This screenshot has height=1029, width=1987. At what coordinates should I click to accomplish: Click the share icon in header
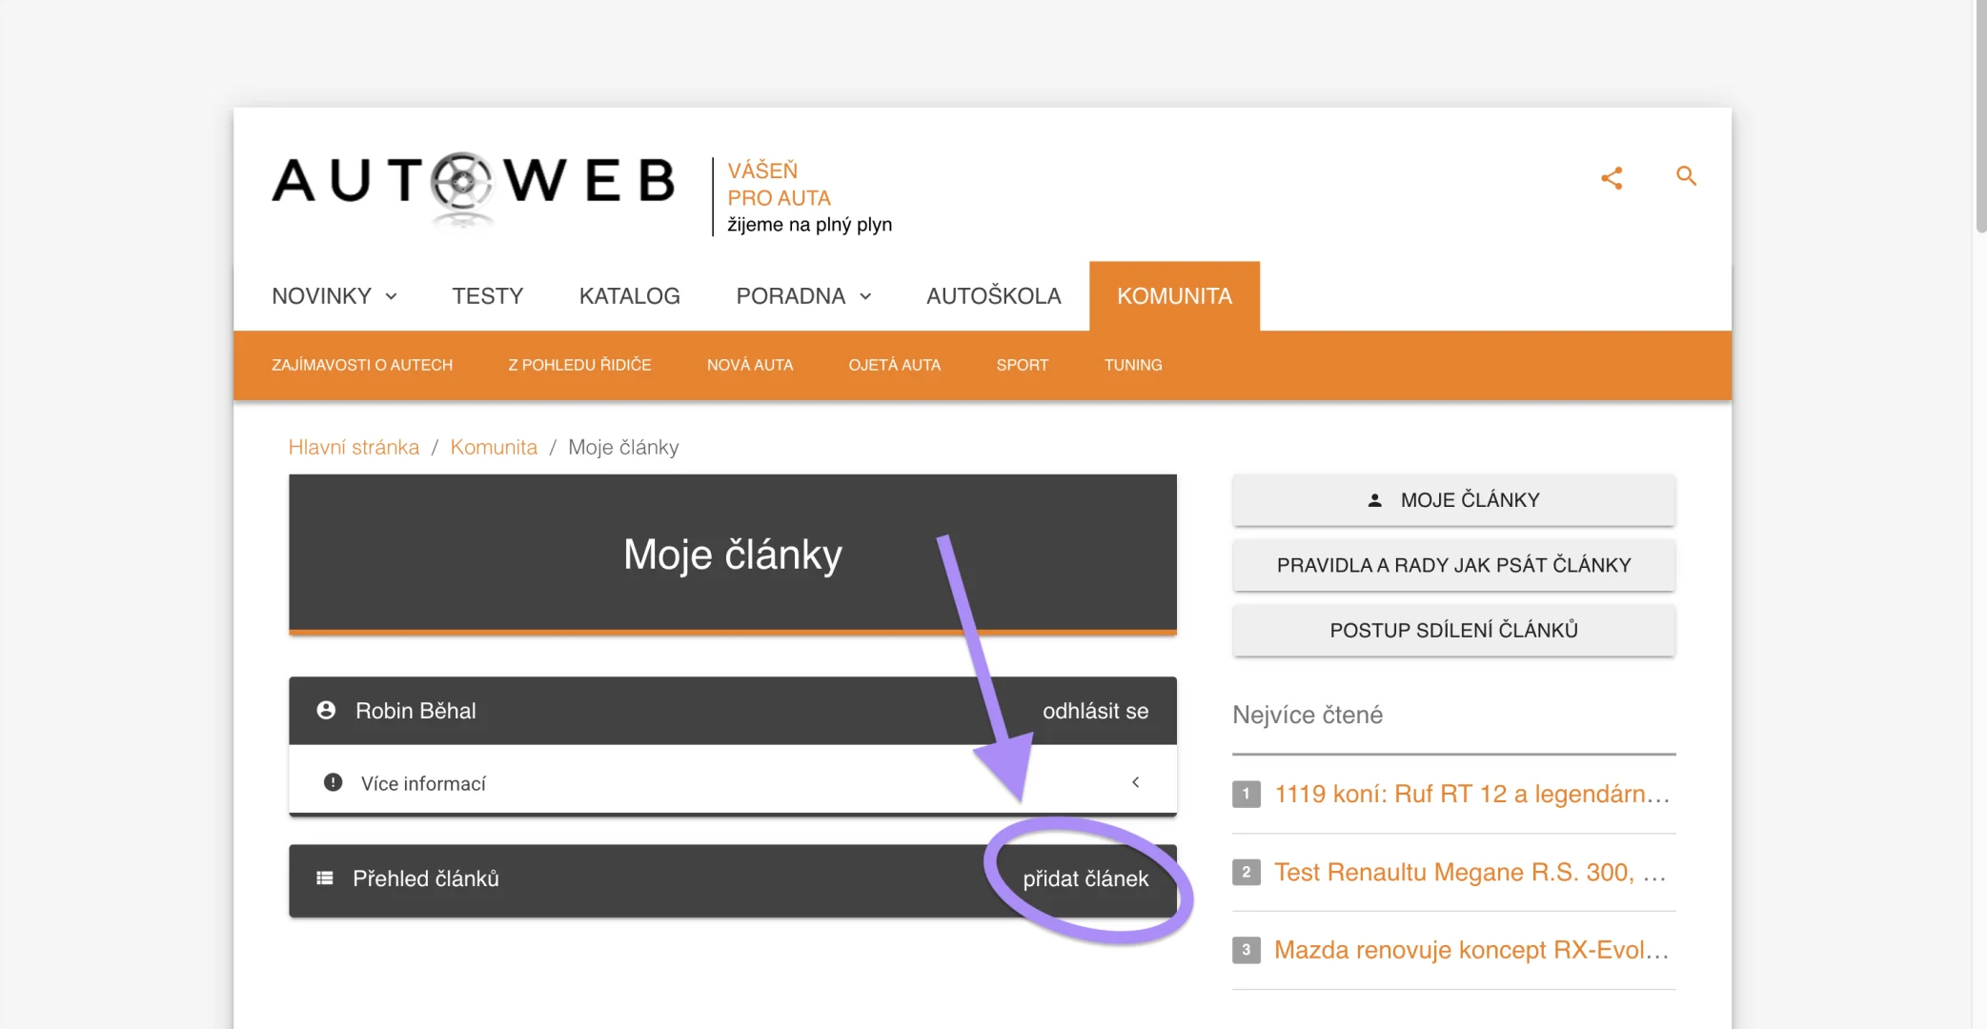(x=1612, y=178)
